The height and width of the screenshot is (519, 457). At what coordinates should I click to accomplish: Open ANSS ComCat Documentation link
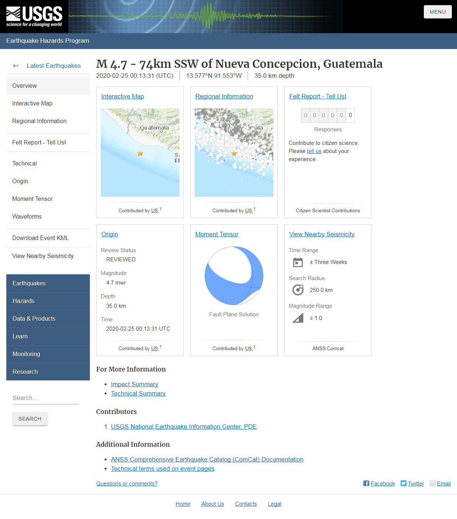207,459
